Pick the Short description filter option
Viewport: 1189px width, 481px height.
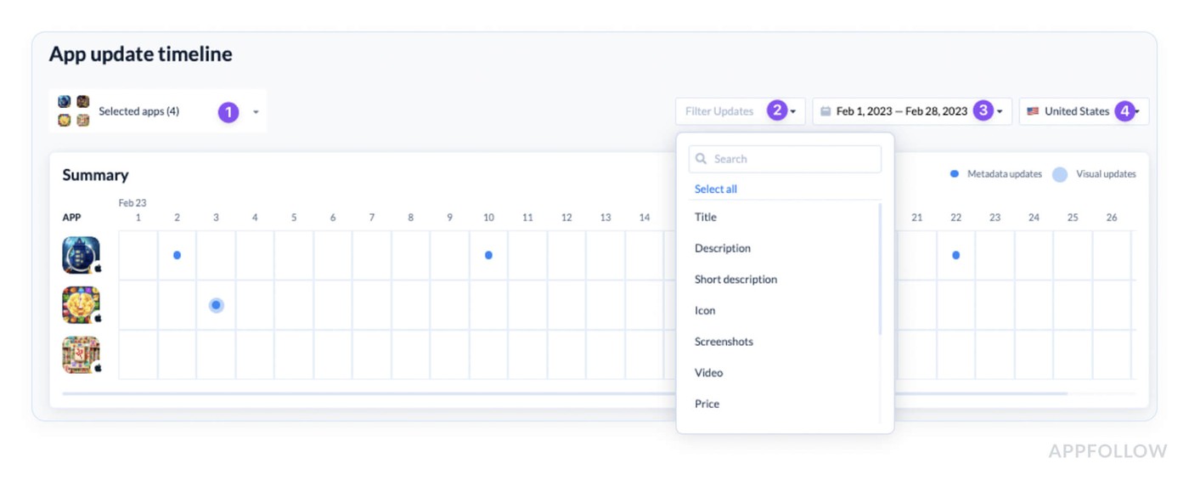[735, 280]
